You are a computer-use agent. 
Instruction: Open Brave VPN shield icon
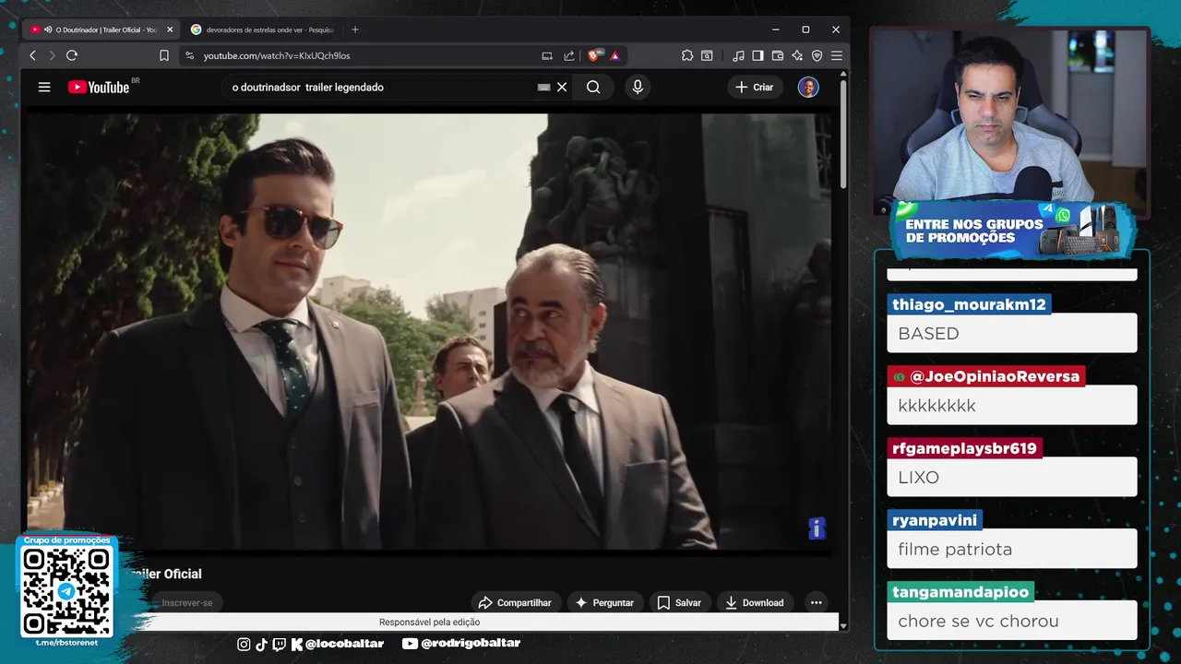pos(817,55)
